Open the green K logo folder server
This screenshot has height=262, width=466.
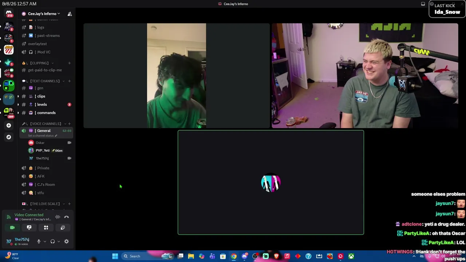9,86
